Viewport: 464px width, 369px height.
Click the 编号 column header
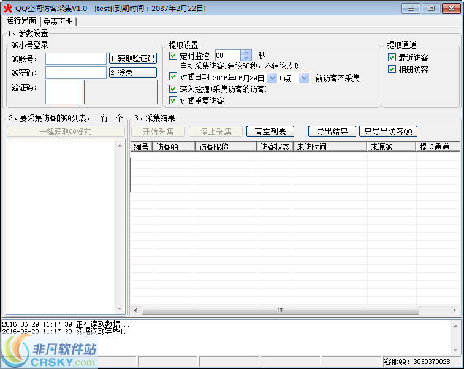(141, 147)
